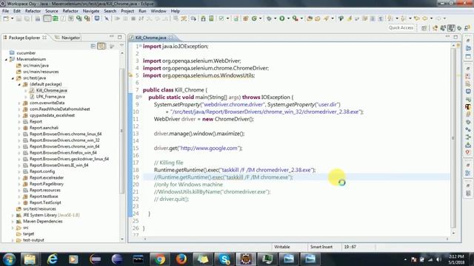Select the Kill_Chrome.java editor tab

pyautogui.click(x=151, y=38)
